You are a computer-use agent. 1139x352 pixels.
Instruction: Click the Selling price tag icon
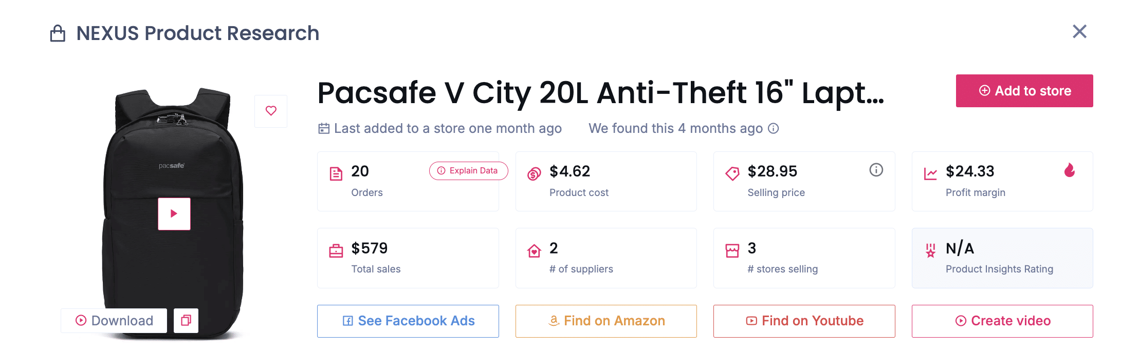[732, 173]
